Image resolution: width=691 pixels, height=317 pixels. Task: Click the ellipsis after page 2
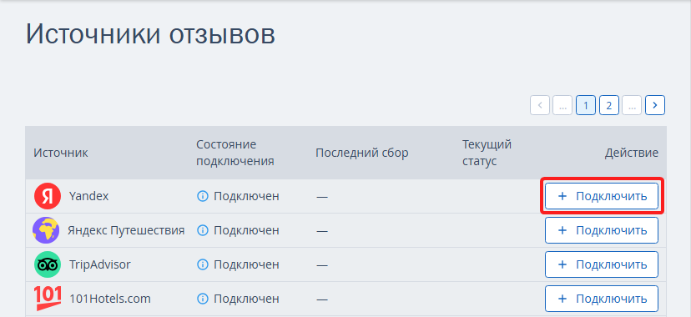click(632, 106)
